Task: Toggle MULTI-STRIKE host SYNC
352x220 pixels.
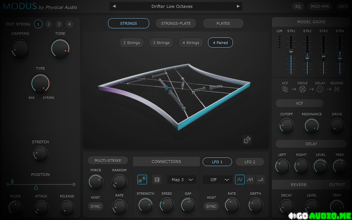Action: 95,206
